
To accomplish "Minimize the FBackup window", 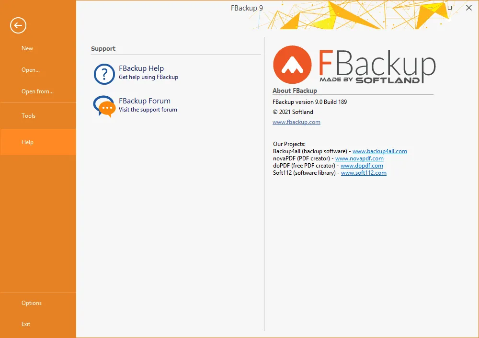I will tap(430, 8).
